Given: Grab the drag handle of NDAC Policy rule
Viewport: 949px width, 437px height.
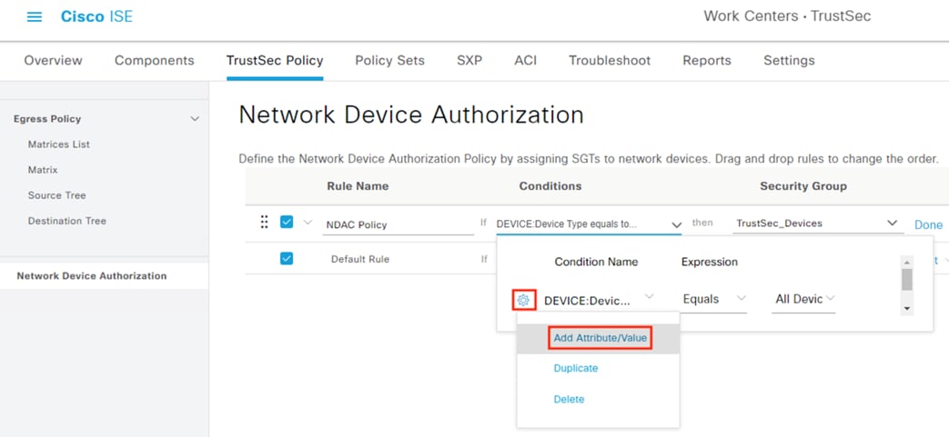Looking at the screenshot, I should [x=264, y=223].
